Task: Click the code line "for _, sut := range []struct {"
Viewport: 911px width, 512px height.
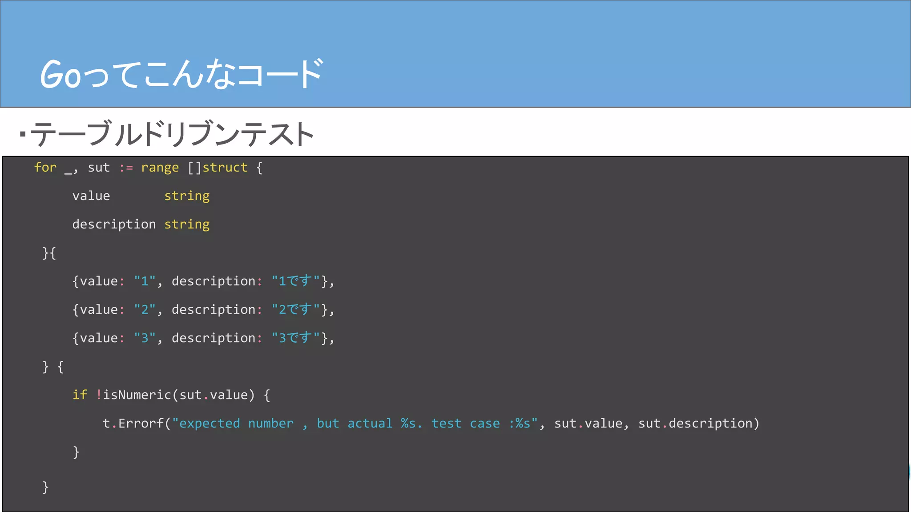Action: tap(149, 168)
